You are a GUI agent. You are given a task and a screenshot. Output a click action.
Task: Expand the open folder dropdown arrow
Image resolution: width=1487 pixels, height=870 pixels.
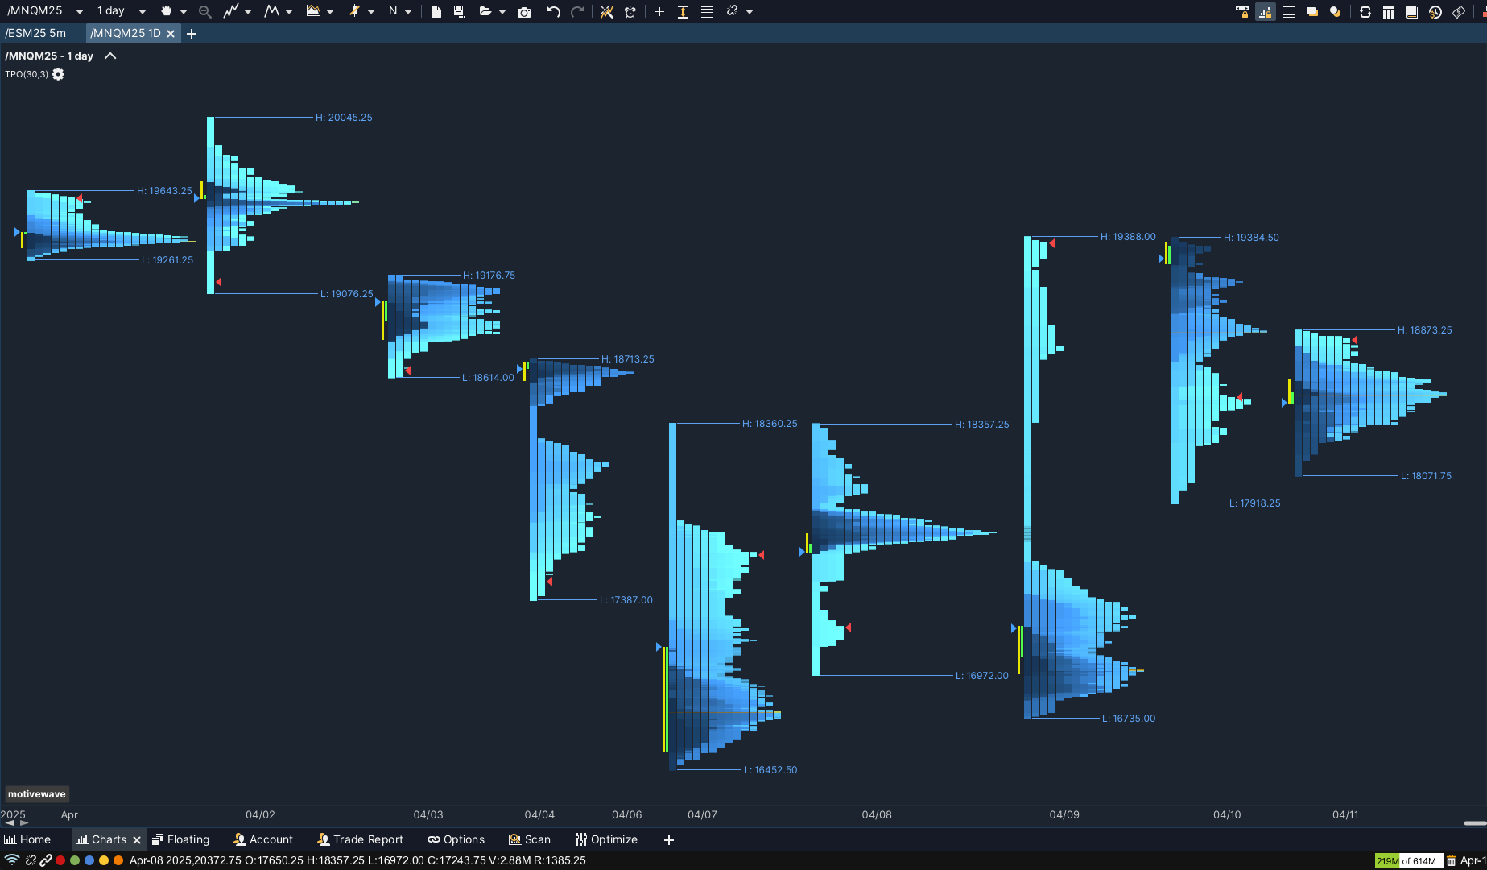pos(502,12)
